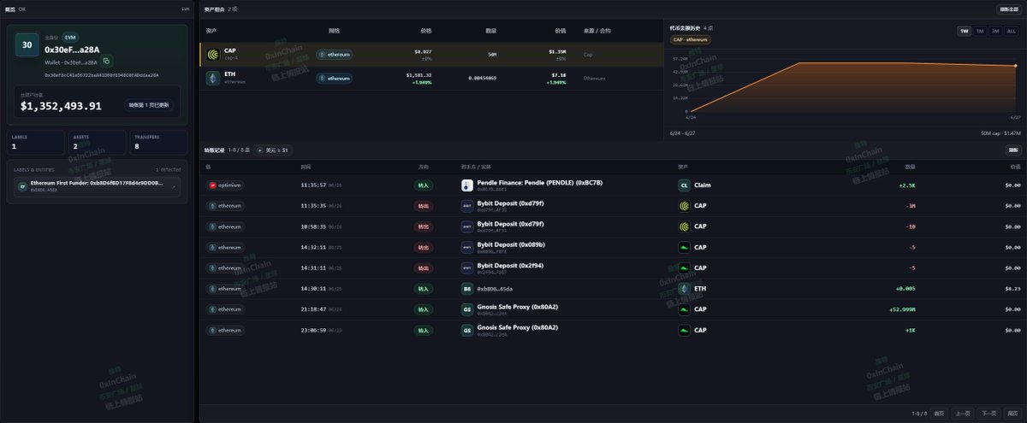
Task: Click the Pendle Finance entity avatar icon
Action: coord(467,185)
